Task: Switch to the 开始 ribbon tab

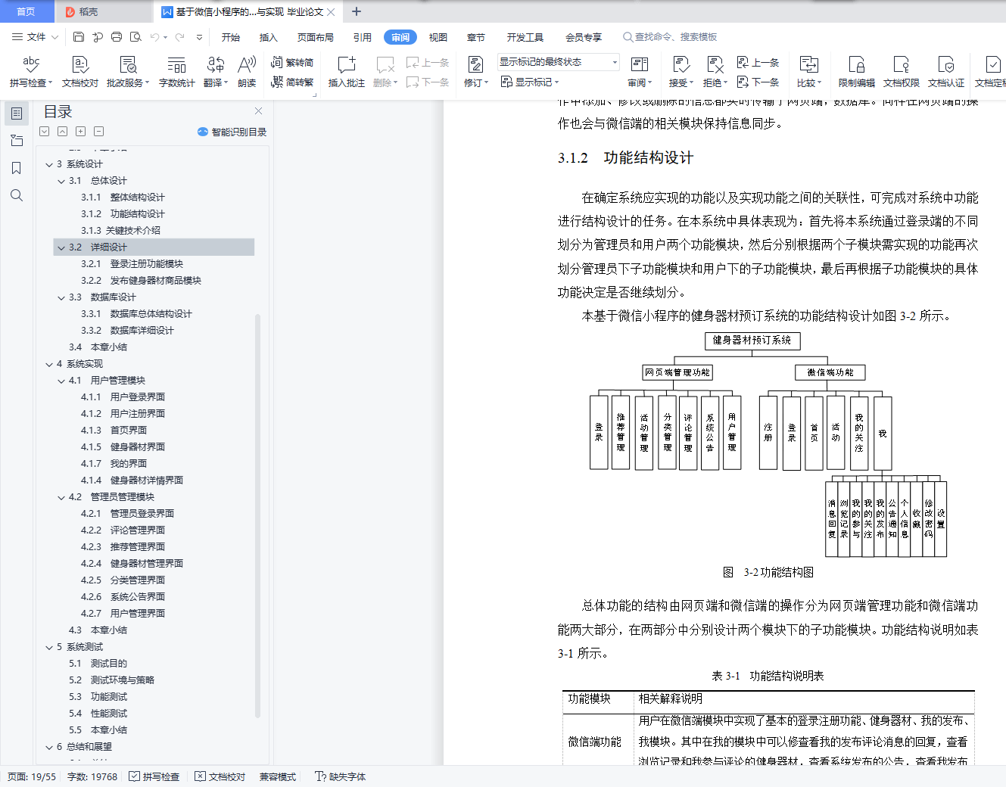Action: tap(231, 37)
